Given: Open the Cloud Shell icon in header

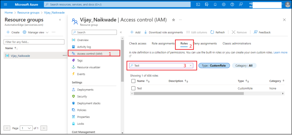Looking at the screenshot, I should 198,4.
